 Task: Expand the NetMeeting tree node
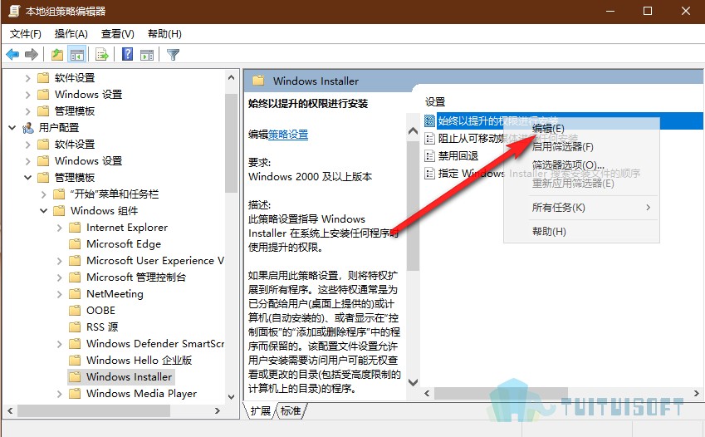(x=59, y=294)
